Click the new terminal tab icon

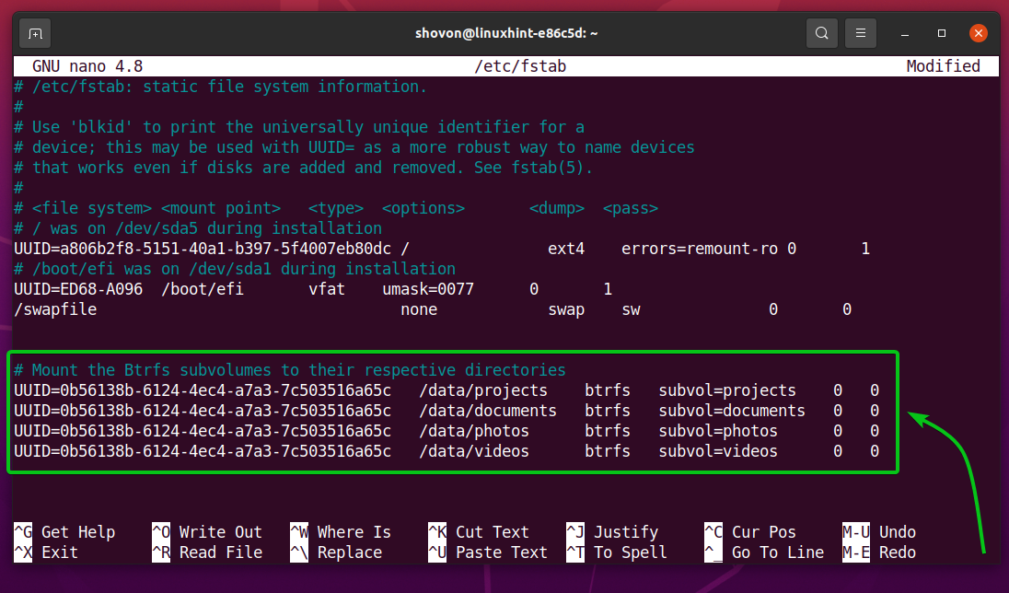point(35,34)
